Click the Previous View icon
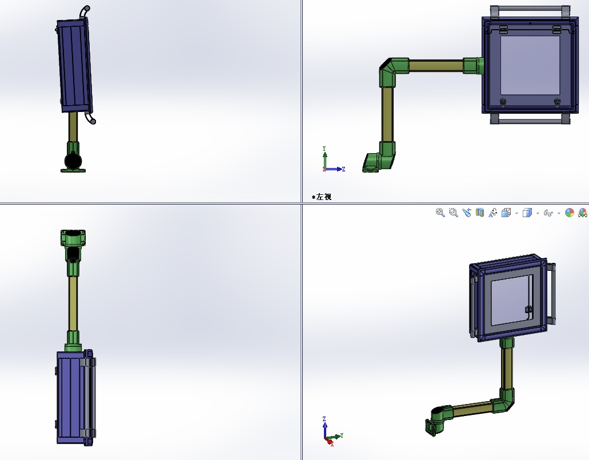This screenshot has height=460, width=589. tap(467, 213)
